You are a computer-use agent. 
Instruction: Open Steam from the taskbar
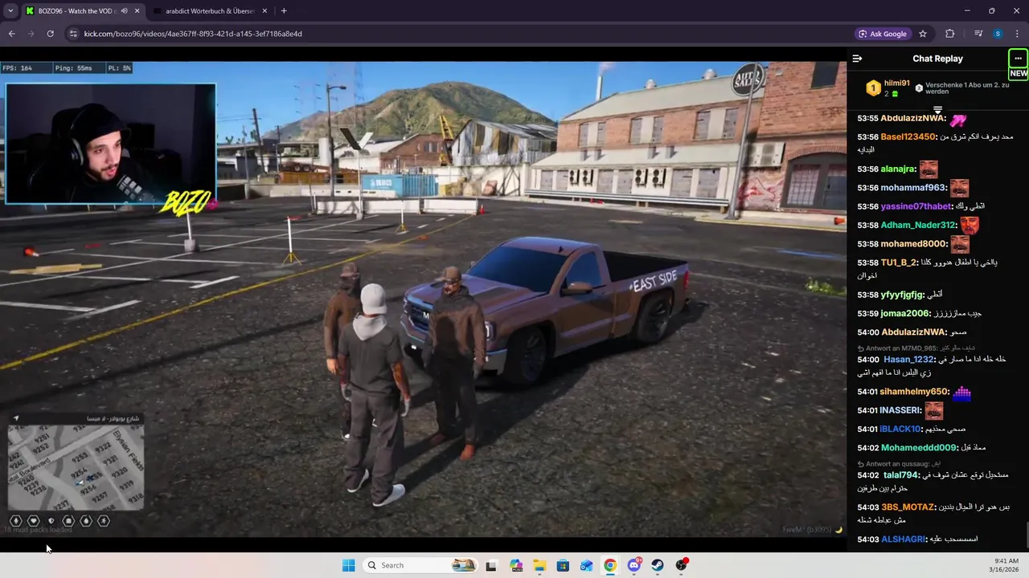(x=658, y=565)
